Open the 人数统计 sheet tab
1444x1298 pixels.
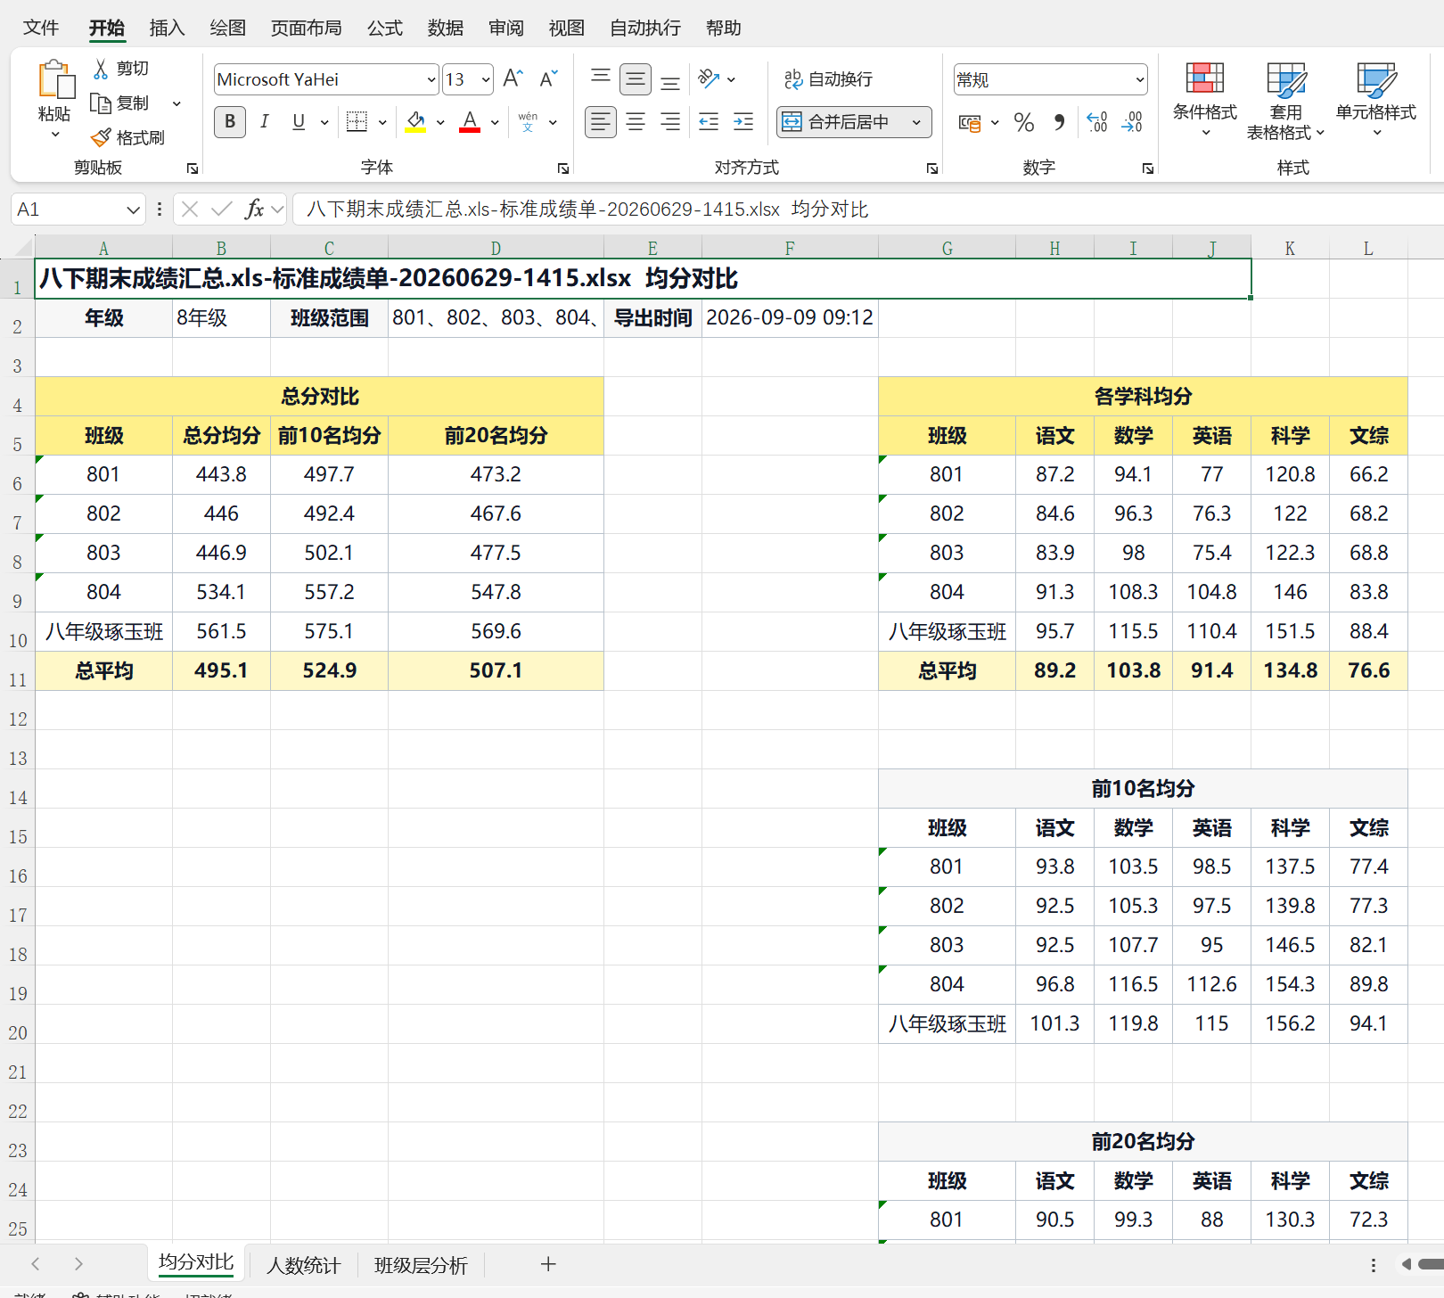pos(304,1265)
